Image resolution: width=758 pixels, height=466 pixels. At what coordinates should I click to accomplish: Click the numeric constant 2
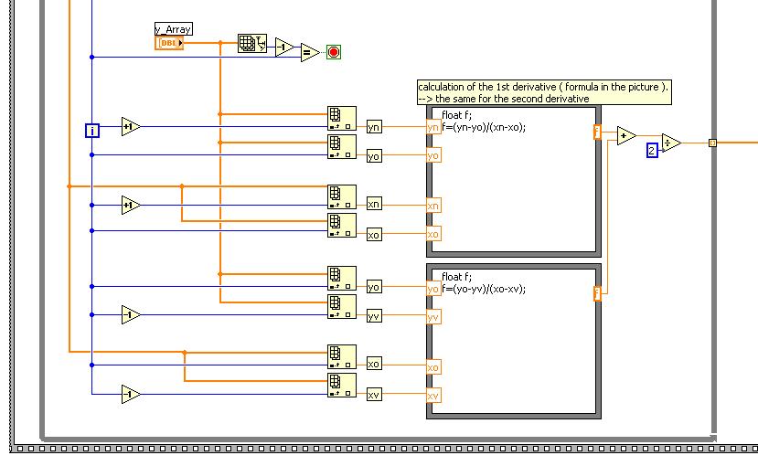[652, 151]
